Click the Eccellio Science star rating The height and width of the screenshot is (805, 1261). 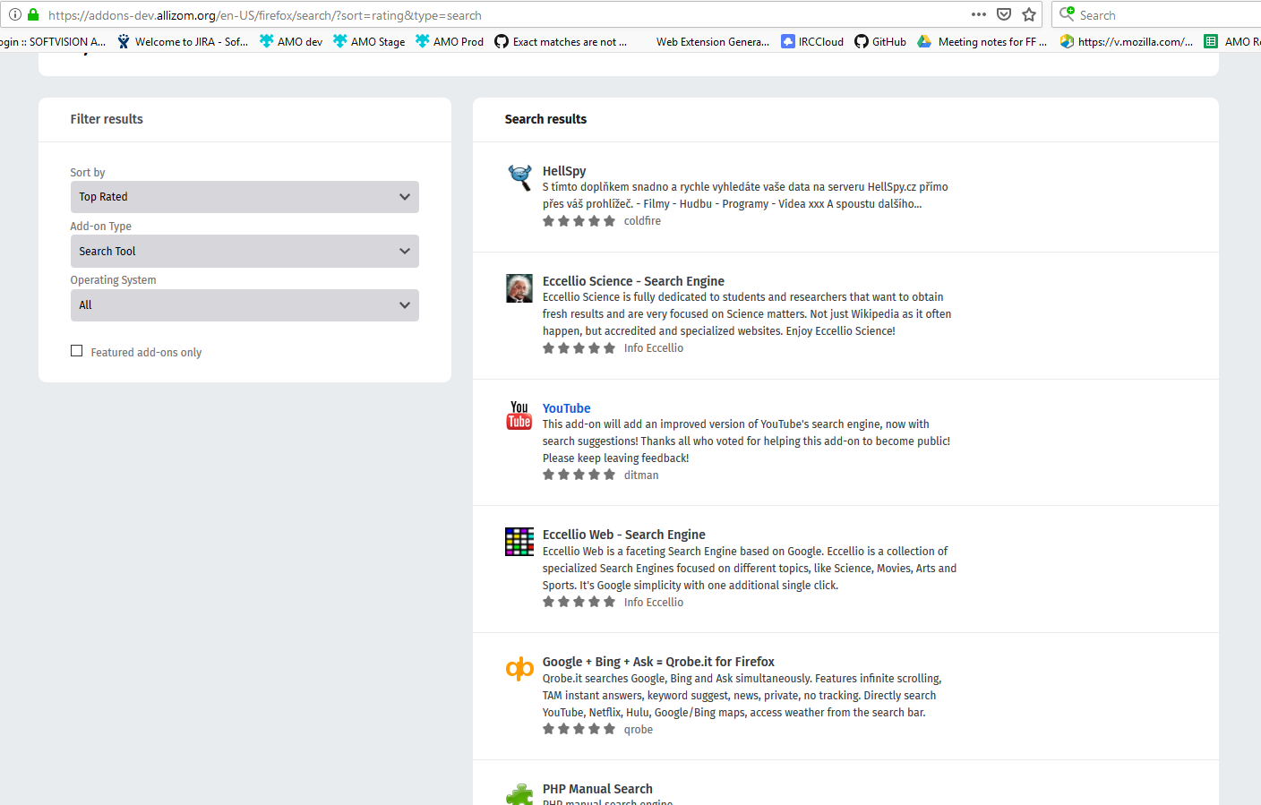[579, 348]
